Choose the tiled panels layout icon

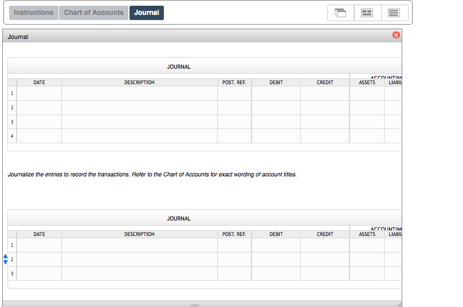pyautogui.click(x=367, y=13)
